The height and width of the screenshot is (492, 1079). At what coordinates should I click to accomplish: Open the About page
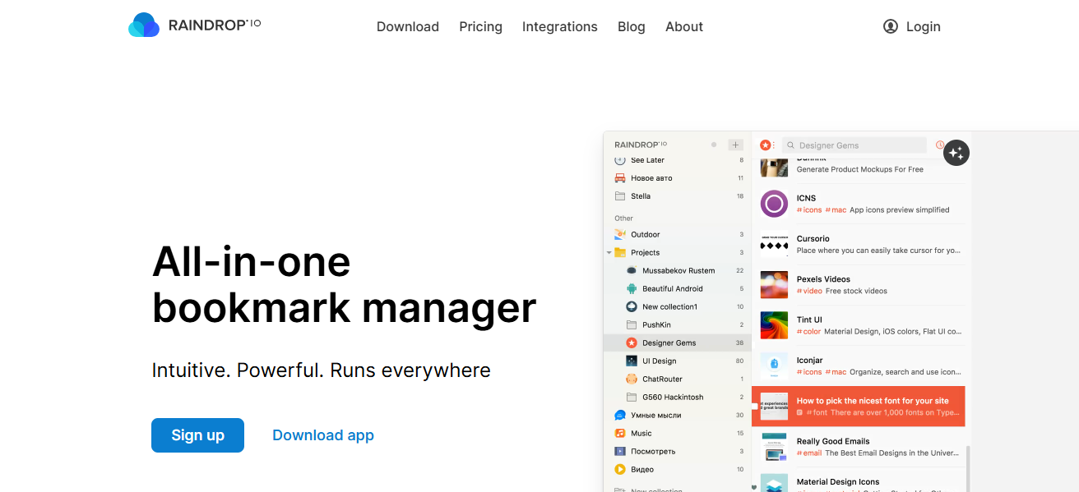tap(684, 26)
